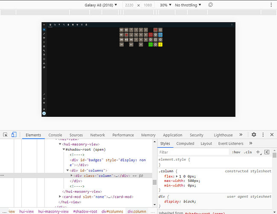Open the No throttling dropdown
The height and width of the screenshot is (214, 277).
click(x=188, y=5)
